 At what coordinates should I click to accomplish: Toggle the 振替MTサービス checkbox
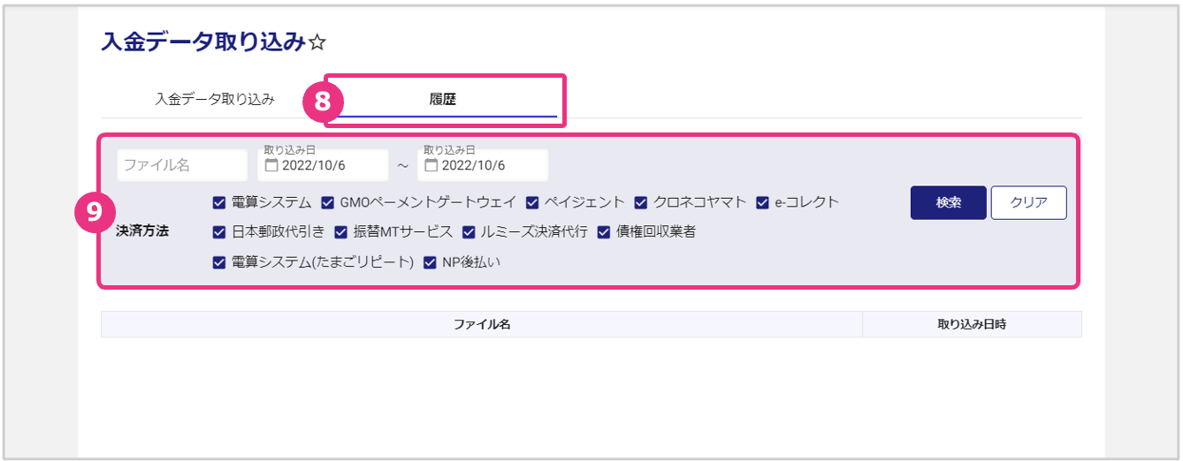coord(341,232)
